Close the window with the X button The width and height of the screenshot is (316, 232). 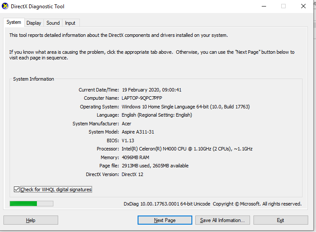(303, 6)
